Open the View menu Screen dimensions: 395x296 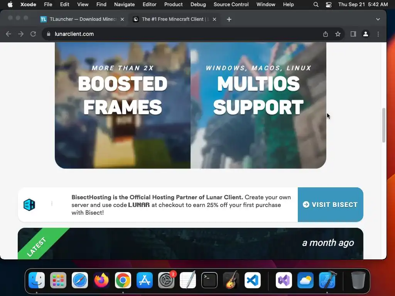(x=83, y=5)
